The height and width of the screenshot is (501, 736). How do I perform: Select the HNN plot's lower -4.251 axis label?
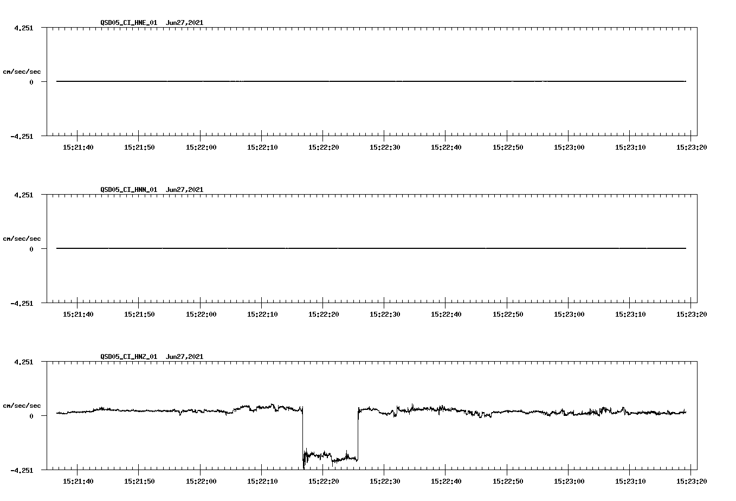22,303
